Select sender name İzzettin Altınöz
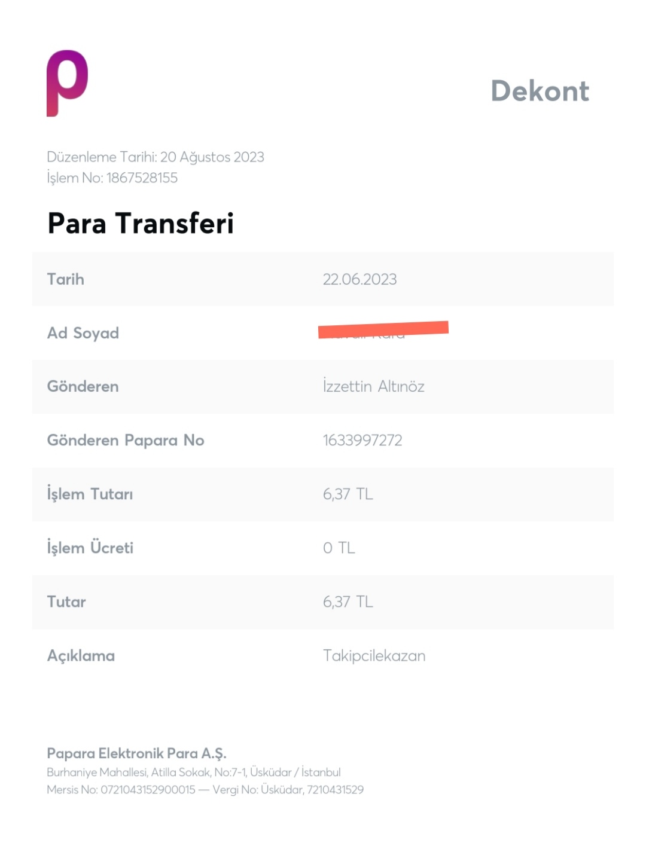The image size is (646, 861). point(374,386)
